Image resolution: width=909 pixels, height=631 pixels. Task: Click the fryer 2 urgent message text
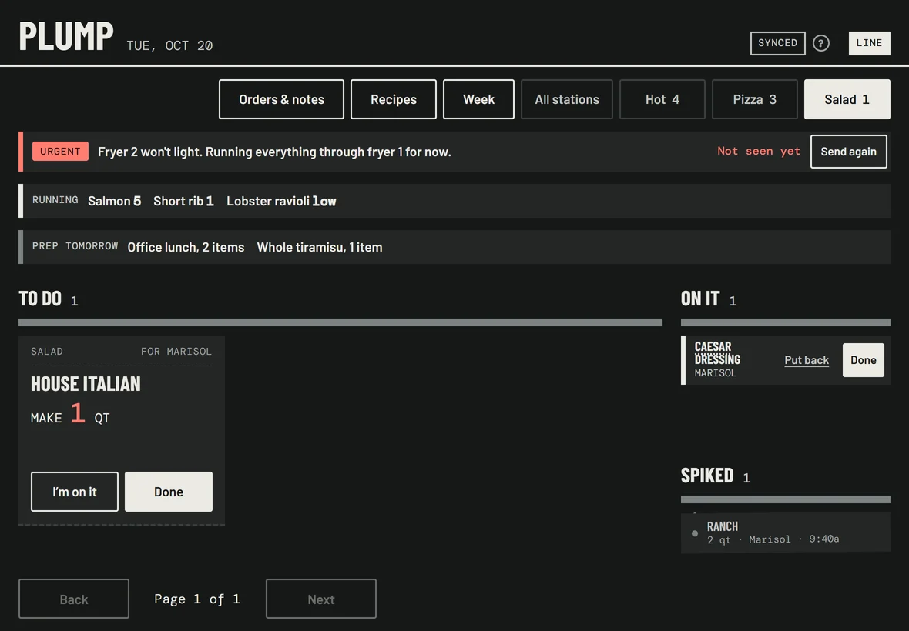pyautogui.click(x=274, y=152)
